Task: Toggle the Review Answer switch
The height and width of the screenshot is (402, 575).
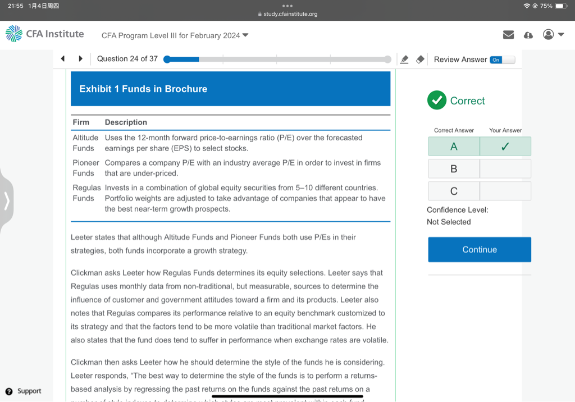Action: (x=501, y=60)
